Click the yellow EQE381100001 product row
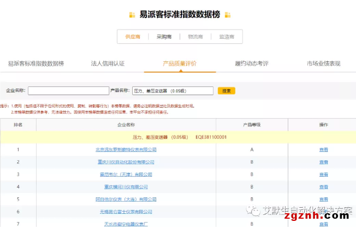The image size is (356, 228). tap(178, 137)
